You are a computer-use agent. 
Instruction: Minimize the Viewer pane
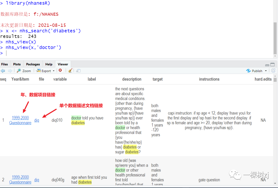pos(267,65)
